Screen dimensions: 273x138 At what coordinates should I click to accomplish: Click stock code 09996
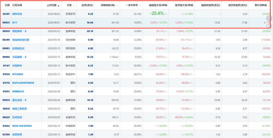6,57
